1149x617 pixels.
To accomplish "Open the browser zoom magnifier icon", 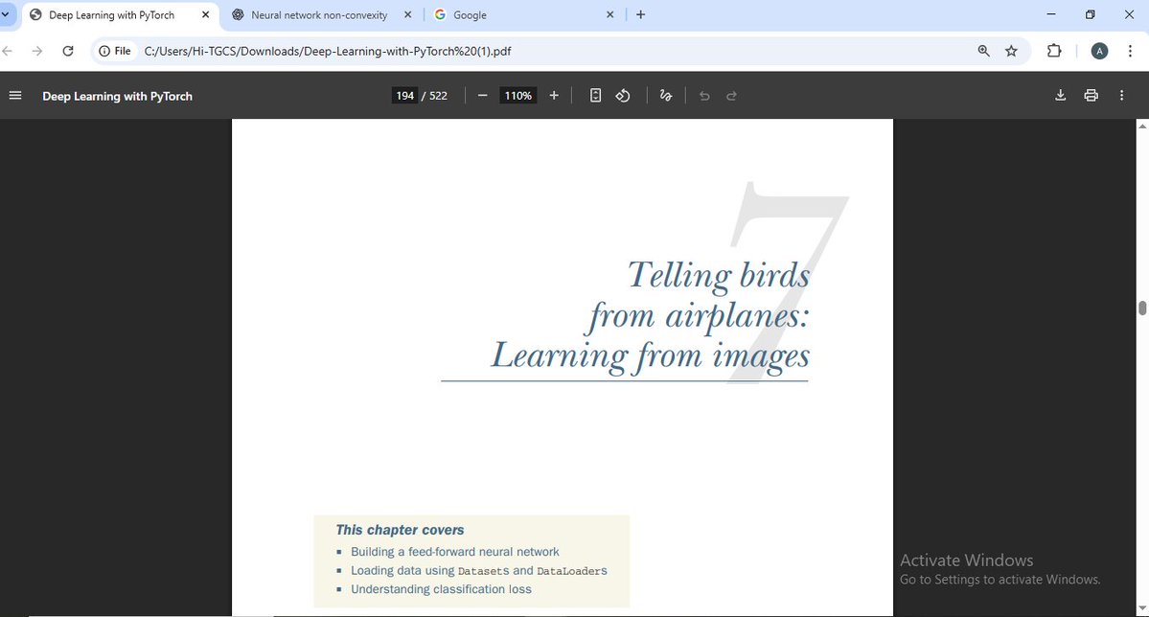I will click(x=983, y=51).
